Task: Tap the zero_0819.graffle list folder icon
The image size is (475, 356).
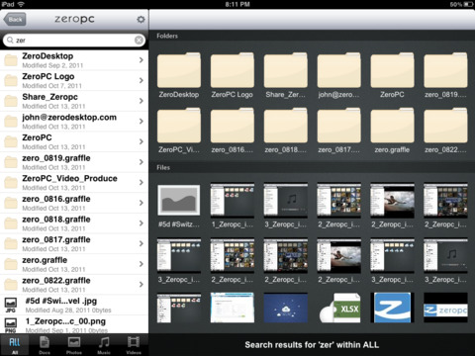Action: tap(11, 162)
